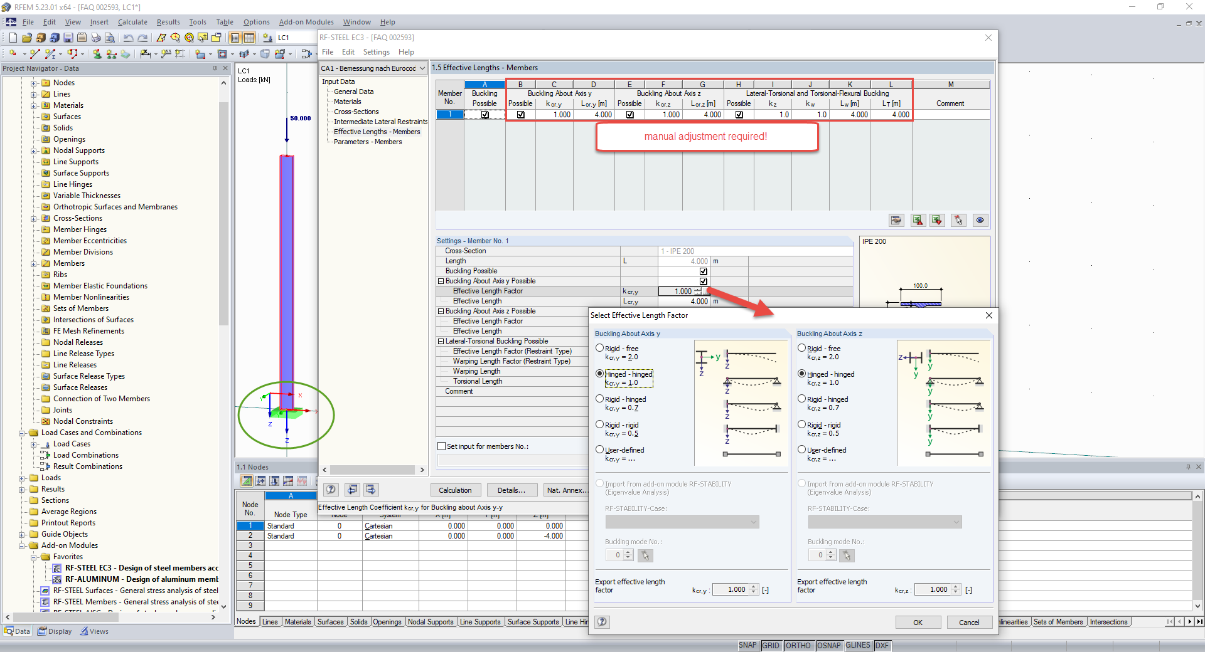Increment the export kcr,y factor stepper
This screenshot has height=652, width=1205.
[752, 586]
